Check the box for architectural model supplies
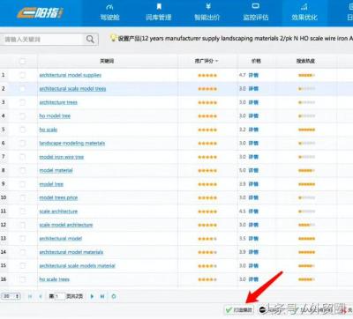 [22, 75]
